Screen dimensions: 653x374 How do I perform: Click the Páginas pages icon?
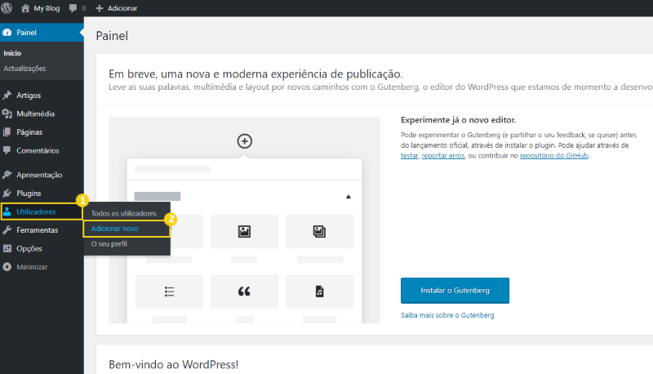tap(7, 132)
